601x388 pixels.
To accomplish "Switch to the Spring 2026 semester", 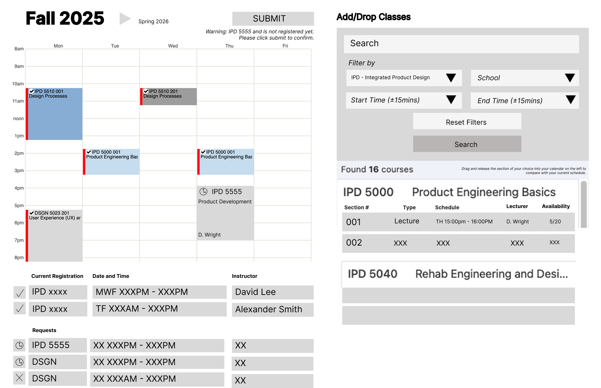I will [x=153, y=22].
